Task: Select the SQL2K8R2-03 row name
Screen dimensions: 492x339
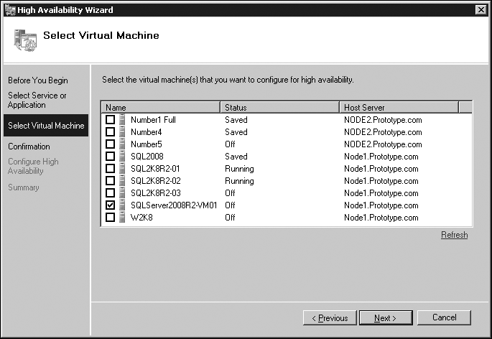Action: coord(156,193)
